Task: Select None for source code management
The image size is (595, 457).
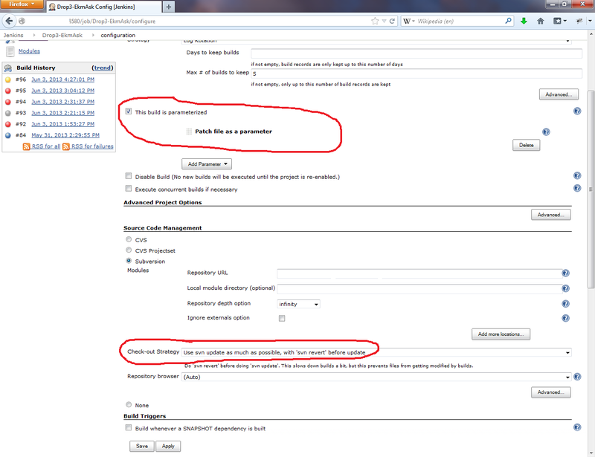Action: tap(129, 405)
